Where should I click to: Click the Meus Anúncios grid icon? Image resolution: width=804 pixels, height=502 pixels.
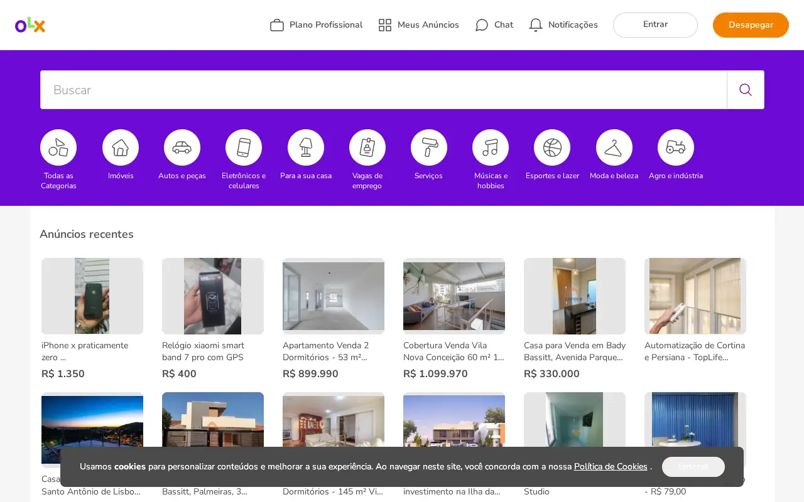(x=385, y=25)
